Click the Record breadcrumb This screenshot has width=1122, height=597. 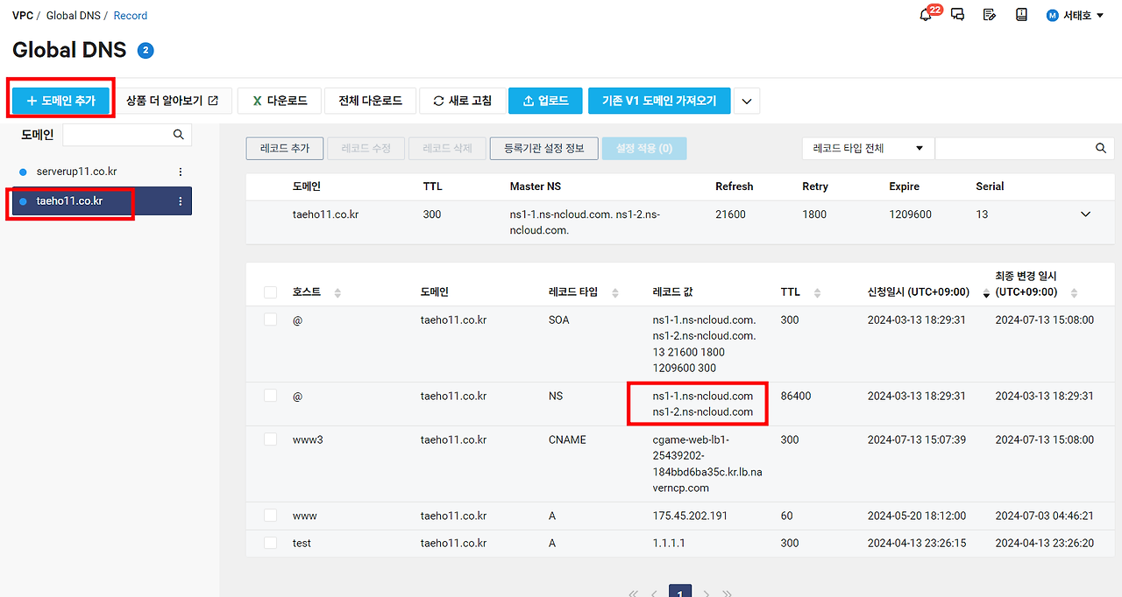point(131,16)
